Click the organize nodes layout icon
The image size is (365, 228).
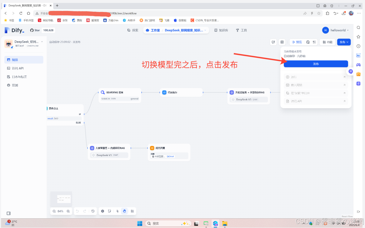132,211
